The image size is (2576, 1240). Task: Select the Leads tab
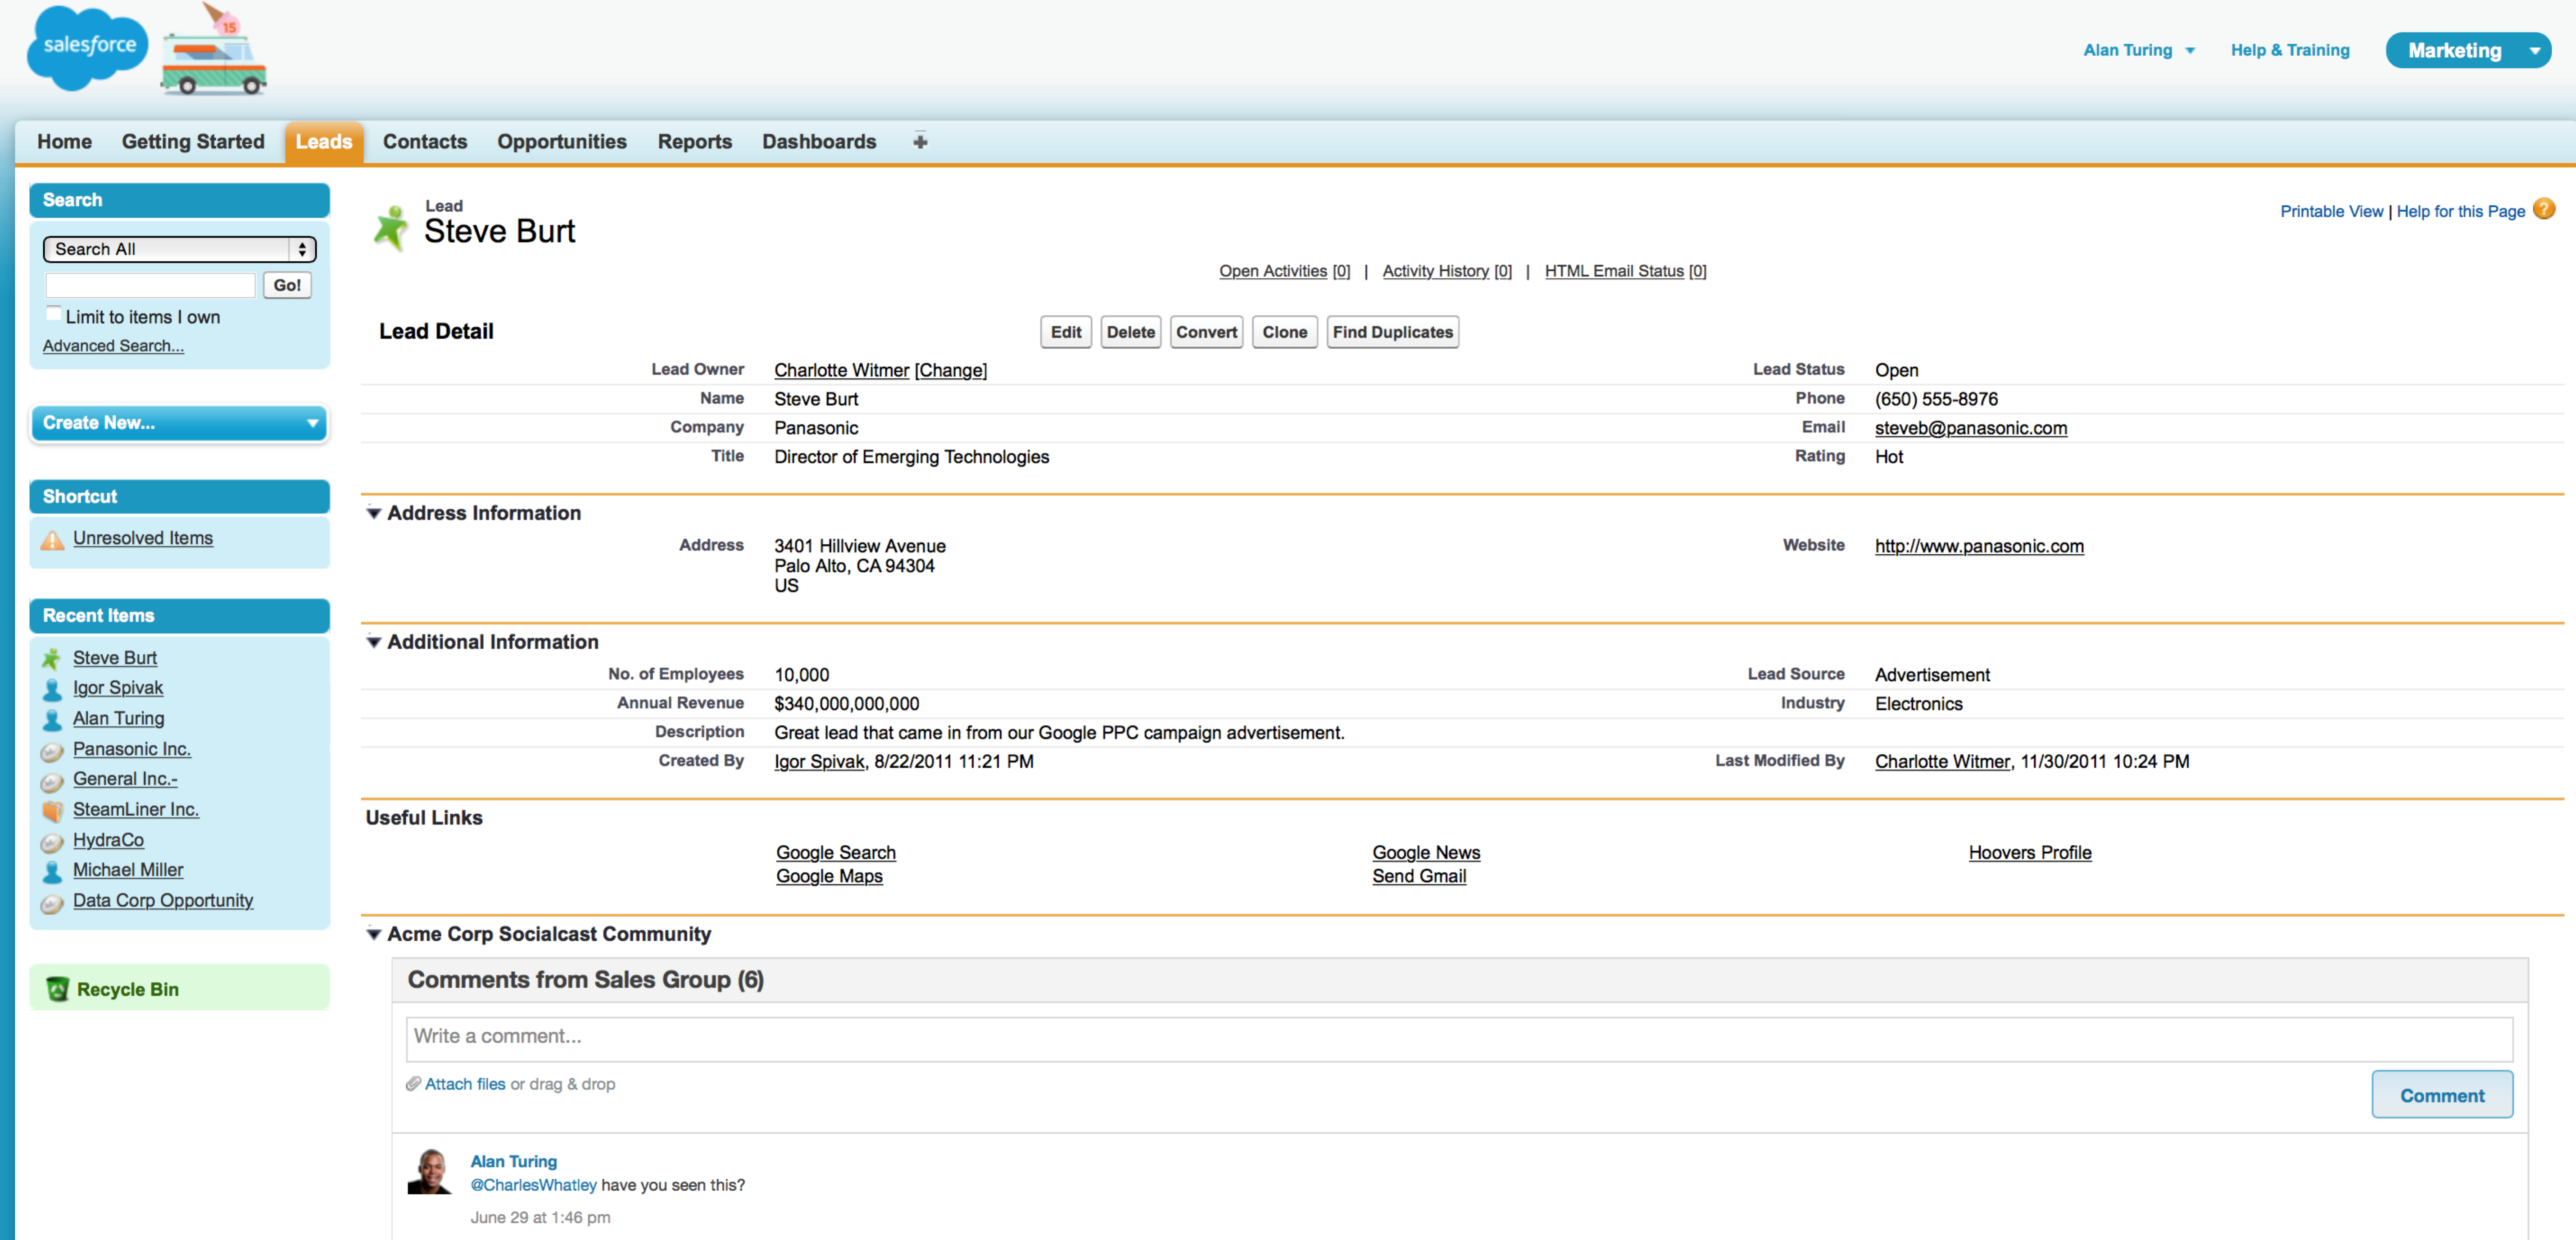pos(324,141)
